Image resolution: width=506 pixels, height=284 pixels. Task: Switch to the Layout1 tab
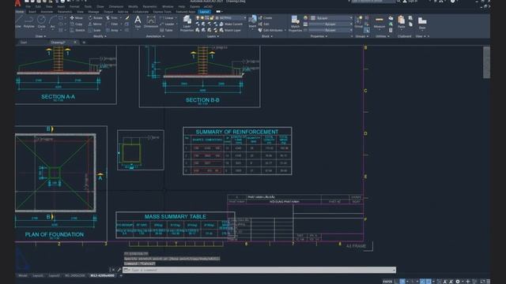[38, 275]
